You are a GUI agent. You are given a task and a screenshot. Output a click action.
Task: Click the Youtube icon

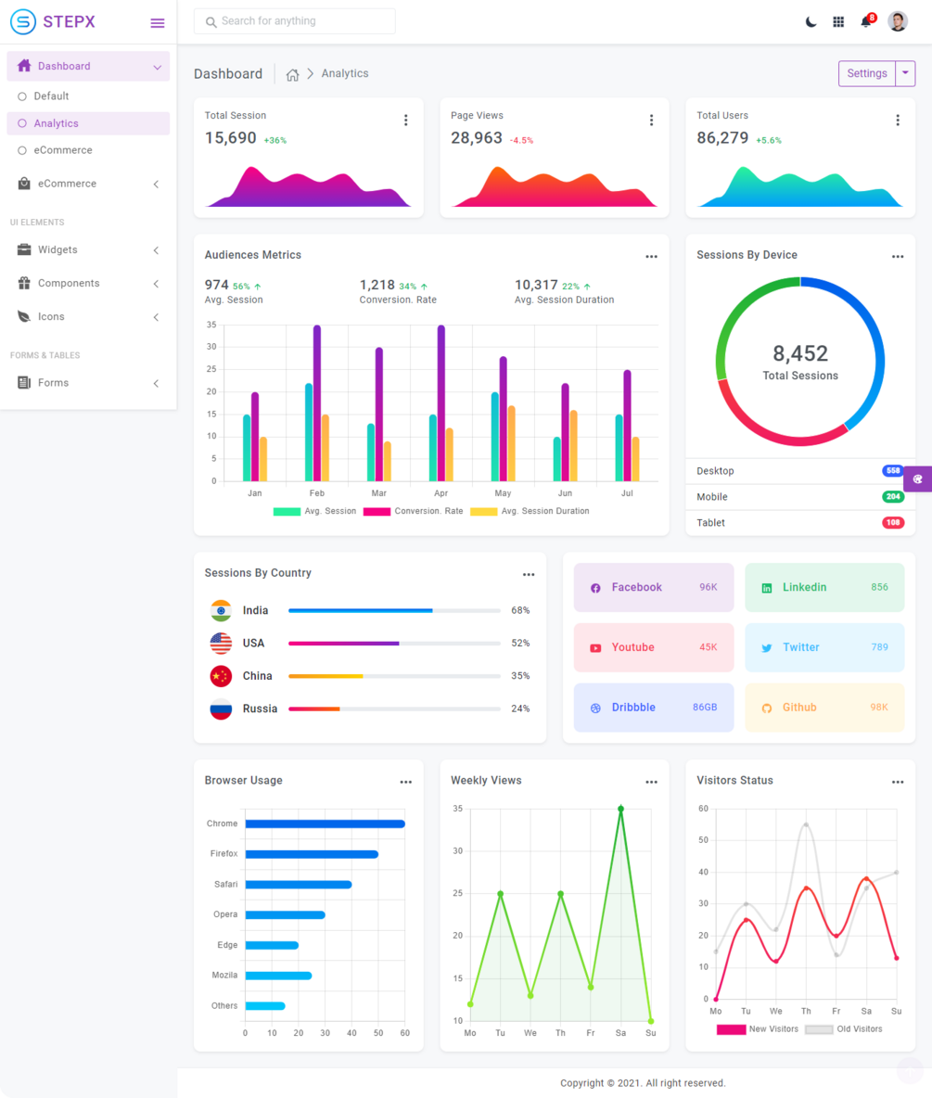click(x=595, y=648)
